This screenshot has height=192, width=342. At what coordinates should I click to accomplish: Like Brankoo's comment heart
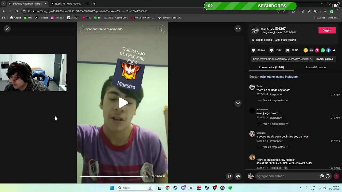point(332,141)
